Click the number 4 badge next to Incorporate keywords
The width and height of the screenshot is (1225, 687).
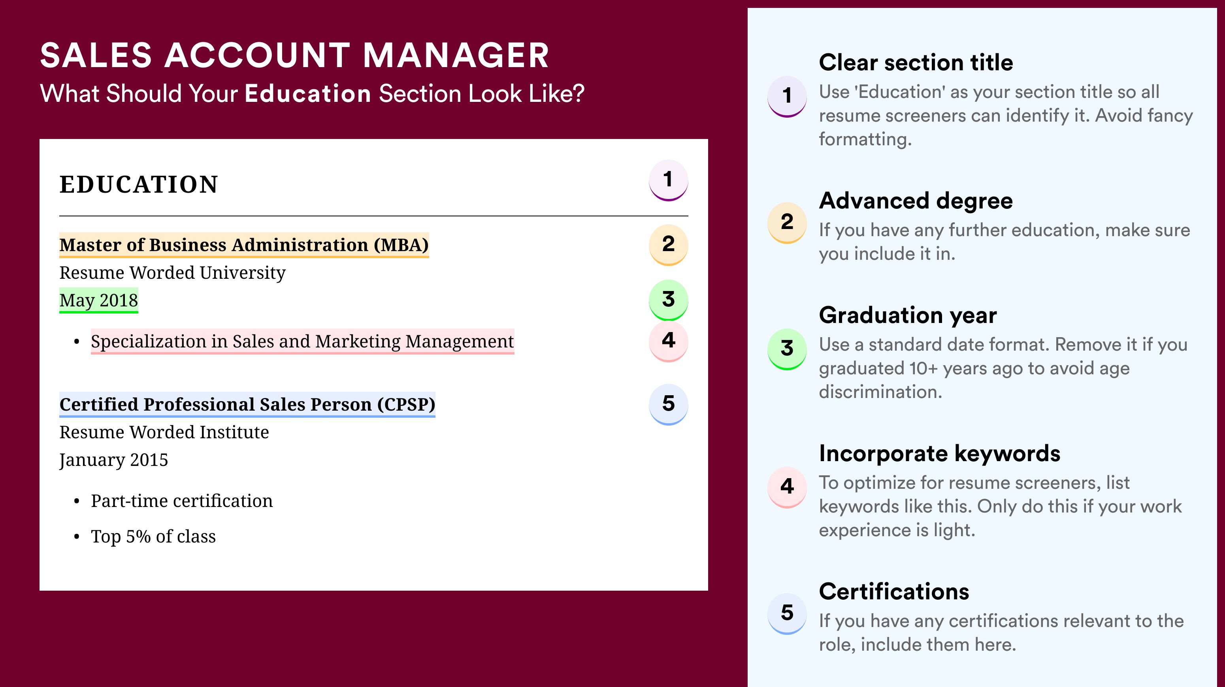(786, 488)
